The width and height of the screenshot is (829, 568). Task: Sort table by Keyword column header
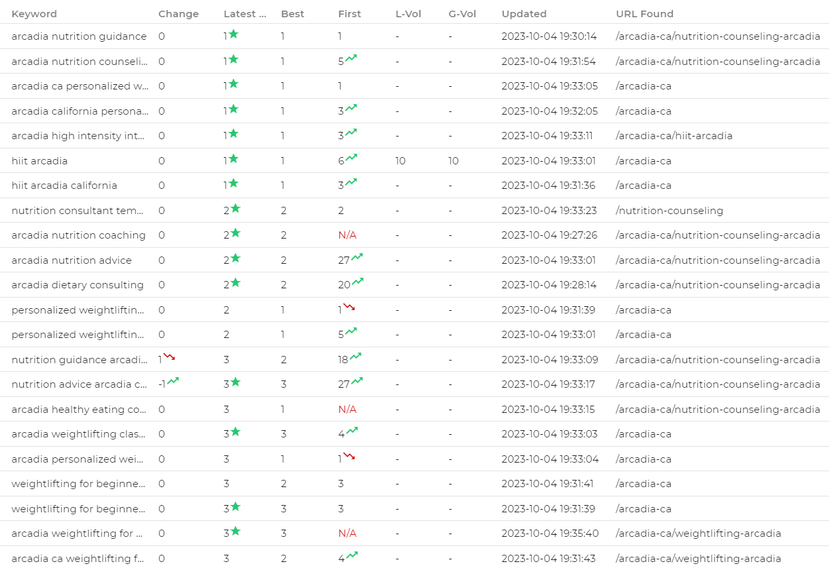[34, 14]
